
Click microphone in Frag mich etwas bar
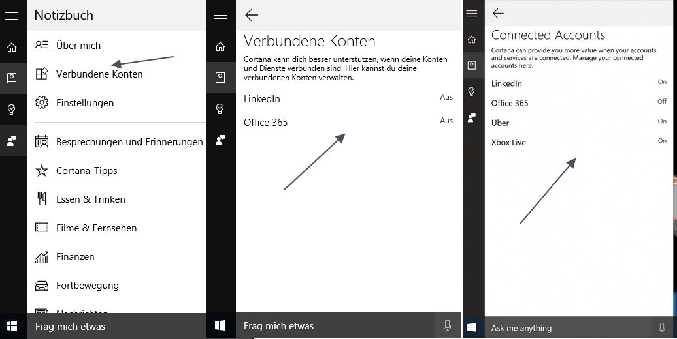(447, 326)
